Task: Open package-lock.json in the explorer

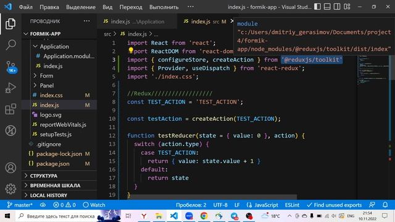Action: (x=59, y=154)
